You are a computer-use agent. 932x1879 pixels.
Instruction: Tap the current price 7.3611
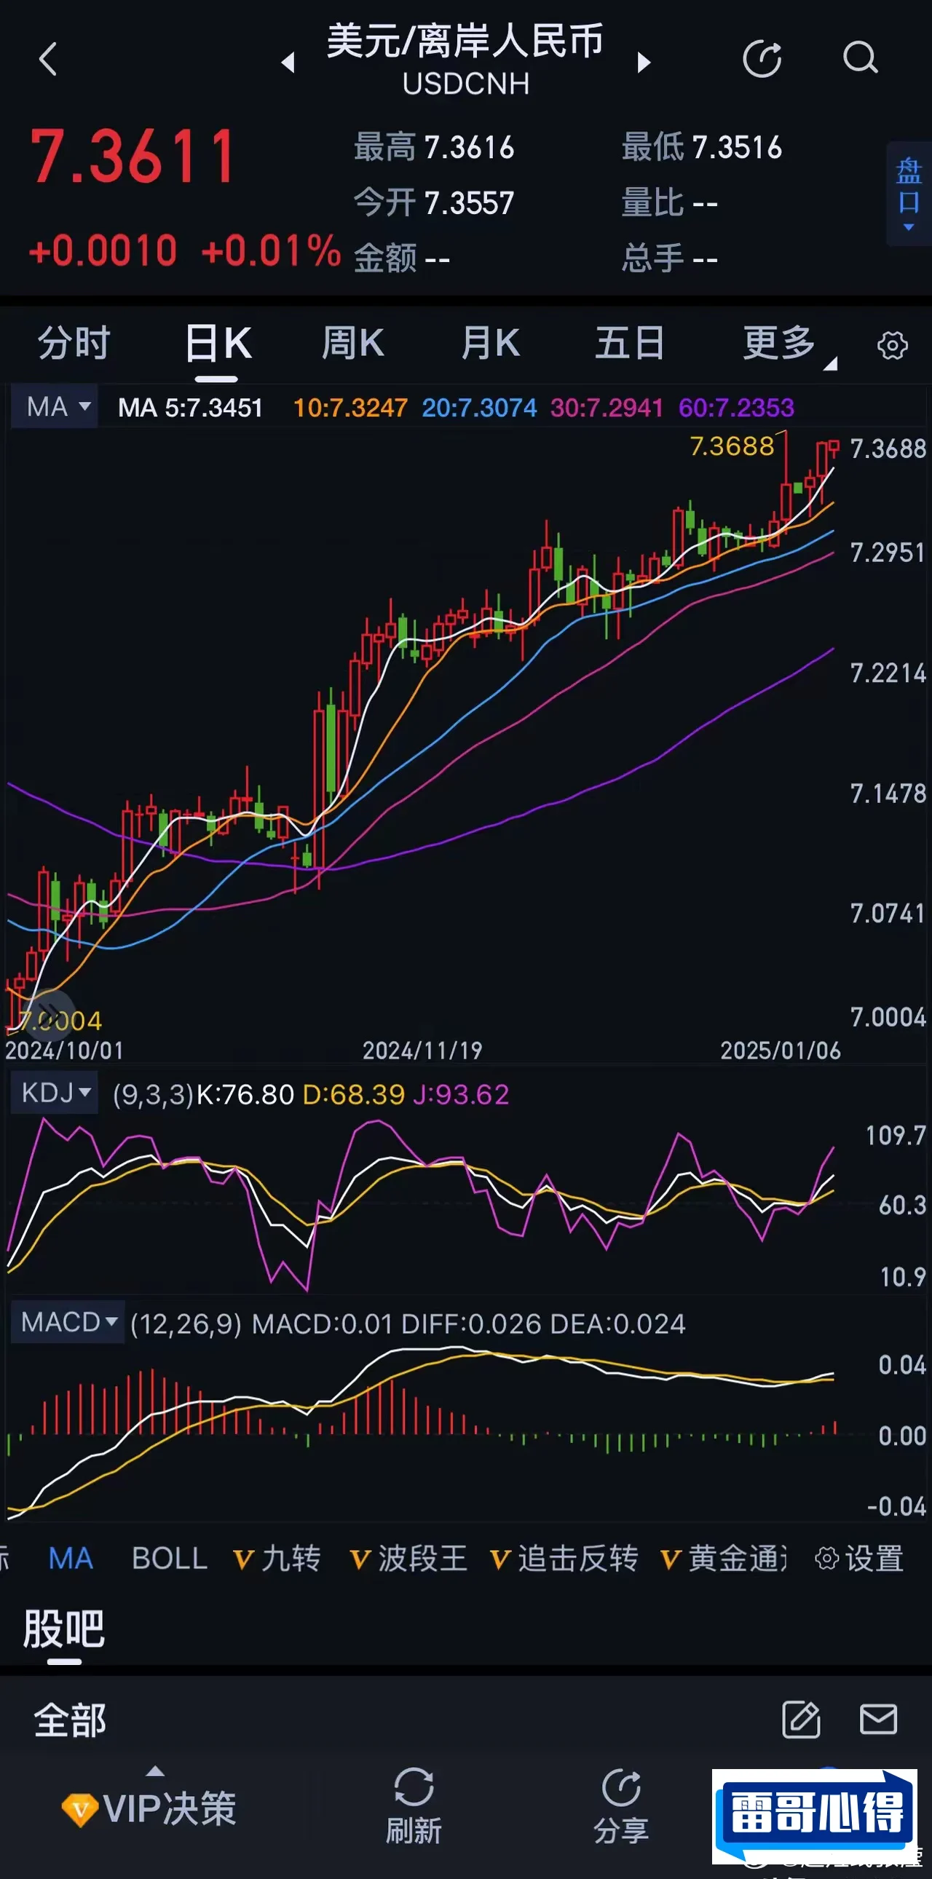point(132,156)
